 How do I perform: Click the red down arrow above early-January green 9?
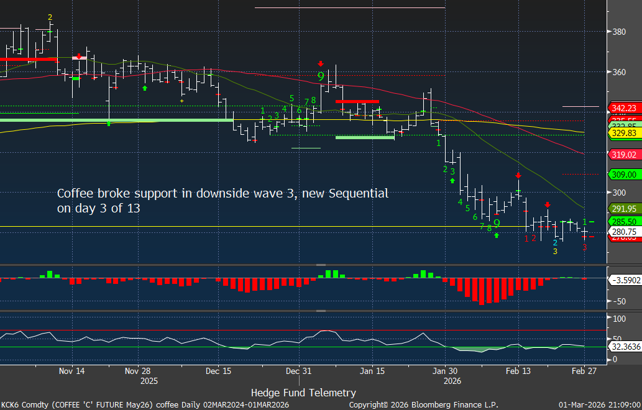point(321,63)
